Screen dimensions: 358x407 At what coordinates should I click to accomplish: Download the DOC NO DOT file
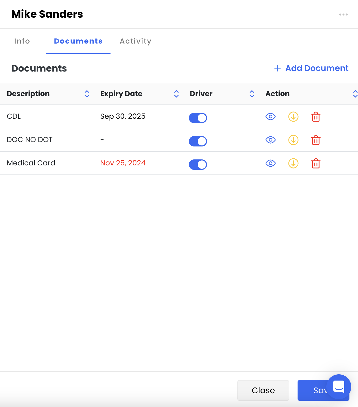click(x=293, y=140)
